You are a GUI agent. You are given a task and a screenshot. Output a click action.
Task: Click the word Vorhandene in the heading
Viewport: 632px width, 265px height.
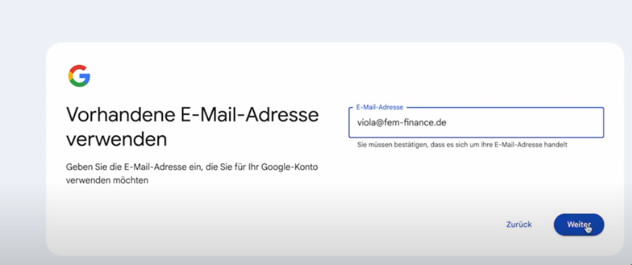[x=119, y=115]
